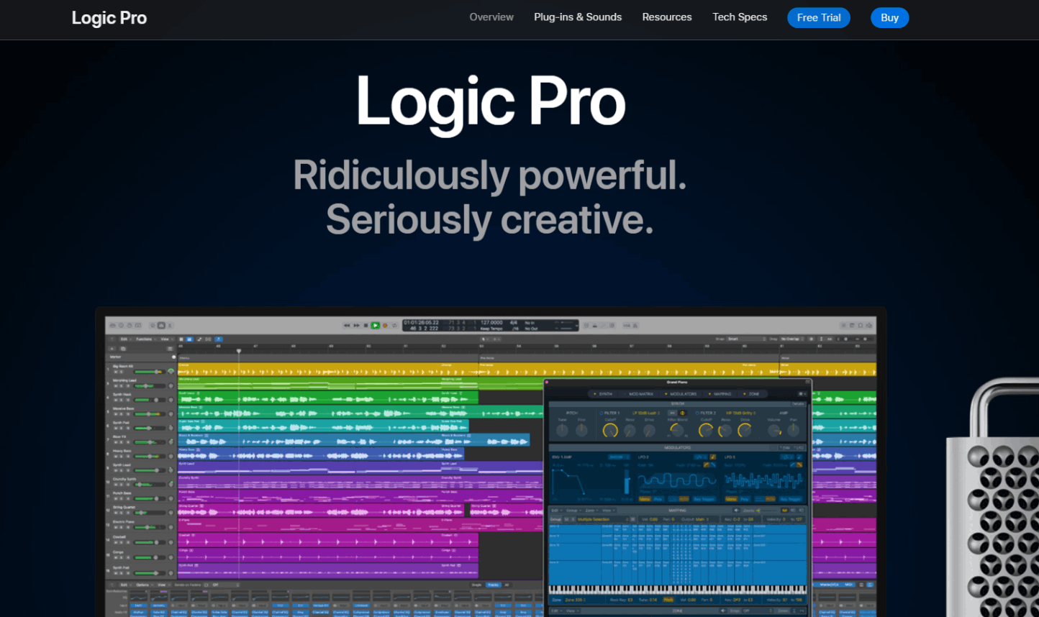Click the Amp Pan knob

(x=793, y=430)
